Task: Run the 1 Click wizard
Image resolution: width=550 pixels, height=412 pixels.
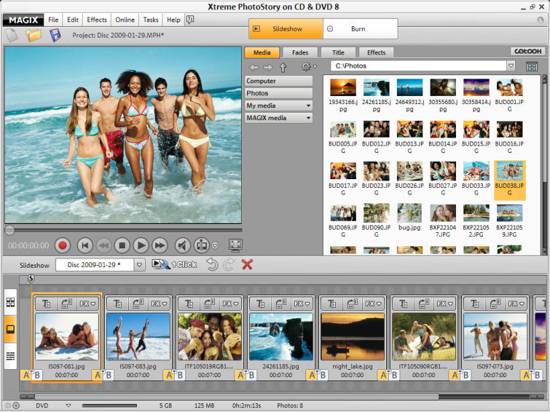Action: click(175, 264)
